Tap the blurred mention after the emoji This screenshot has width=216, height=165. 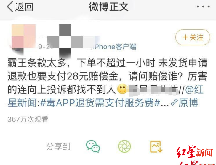[x=153, y=89]
